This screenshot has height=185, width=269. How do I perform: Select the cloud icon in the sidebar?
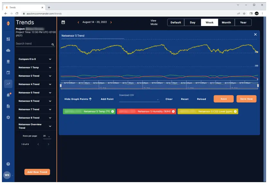click(x=8, y=51)
